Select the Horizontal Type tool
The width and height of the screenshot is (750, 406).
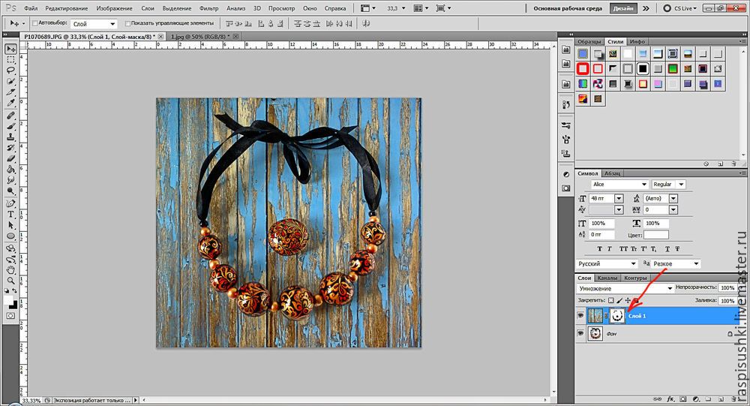[11, 214]
